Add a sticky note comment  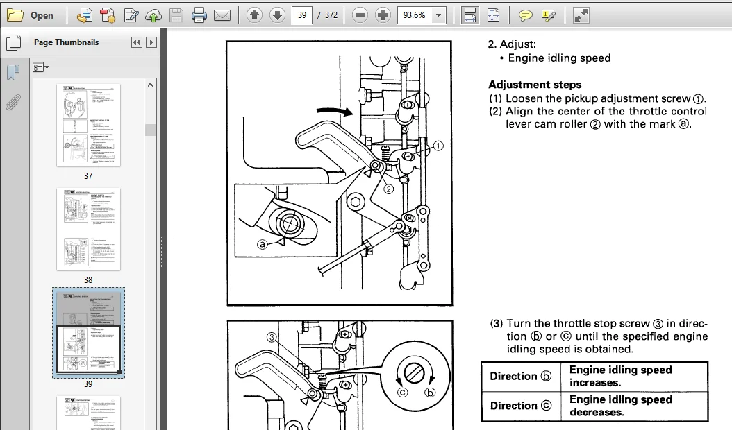(526, 15)
